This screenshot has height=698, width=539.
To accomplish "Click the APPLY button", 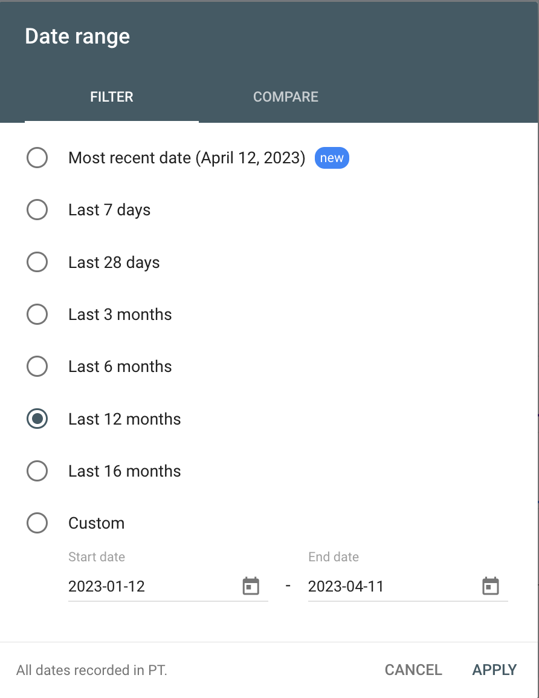I will 494,670.
